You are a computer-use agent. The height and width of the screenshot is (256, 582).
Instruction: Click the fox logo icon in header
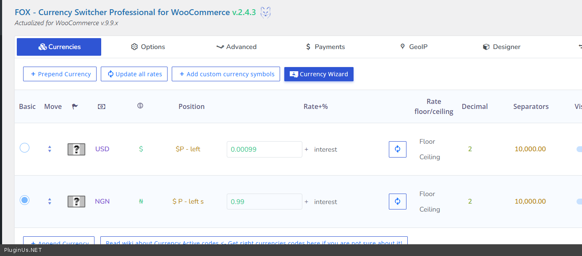tap(265, 13)
